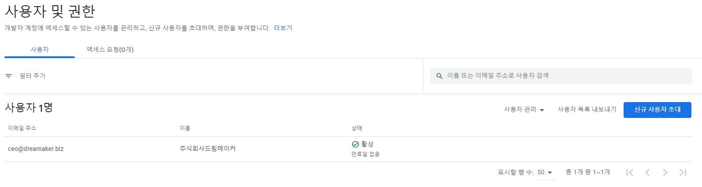Screen dimensions: 702x187
Task: Go to next page arrow
Action: coord(665,172)
